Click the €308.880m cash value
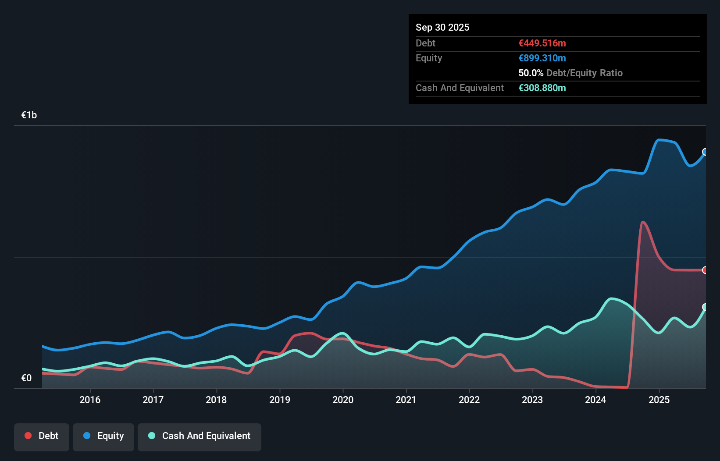The image size is (720, 461). click(x=542, y=88)
